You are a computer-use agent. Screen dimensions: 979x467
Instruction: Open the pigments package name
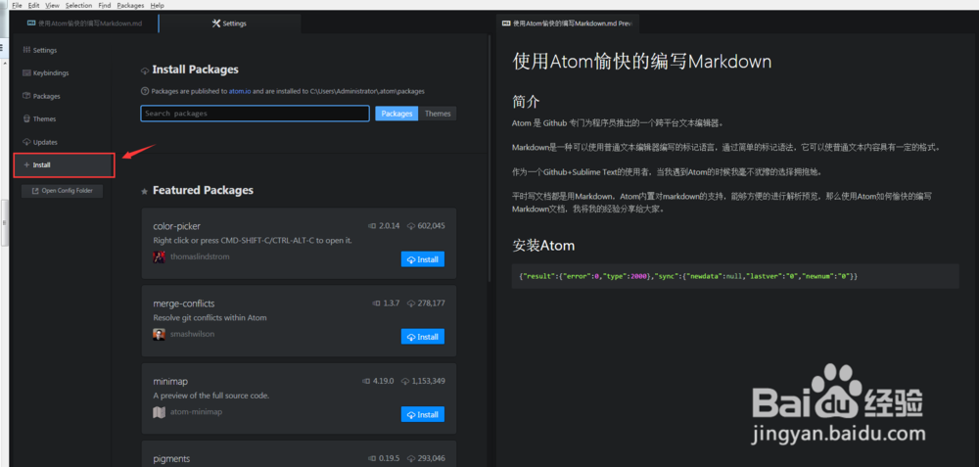coord(171,459)
